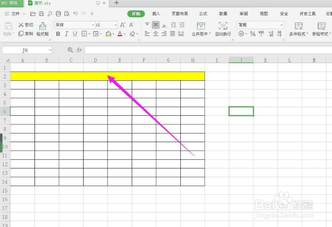Align text right
The image size is (332, 227).
coord(164,34)
